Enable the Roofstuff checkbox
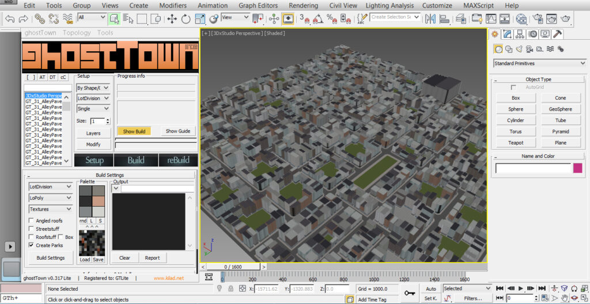Screen dimensions: 590x304 (x=32, y=237)
